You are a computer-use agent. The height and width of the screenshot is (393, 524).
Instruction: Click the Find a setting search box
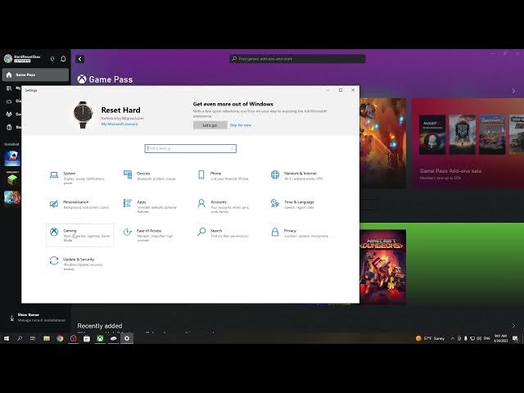coord(190,148)
